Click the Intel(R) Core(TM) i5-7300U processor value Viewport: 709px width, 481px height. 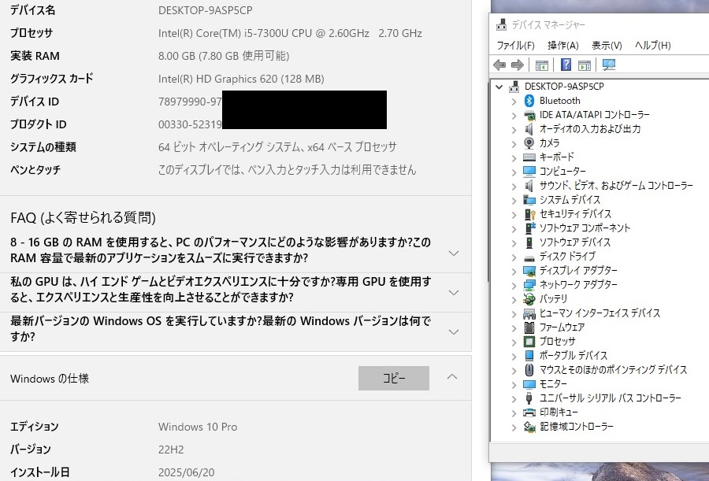tap(290, 33)
